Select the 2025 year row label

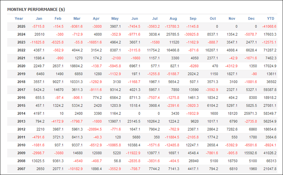point(21,27)
